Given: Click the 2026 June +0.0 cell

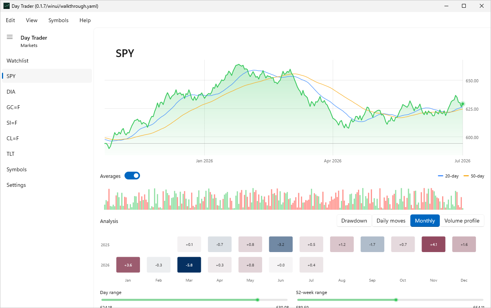Looking at the screenshot, I should click(281, 265).
